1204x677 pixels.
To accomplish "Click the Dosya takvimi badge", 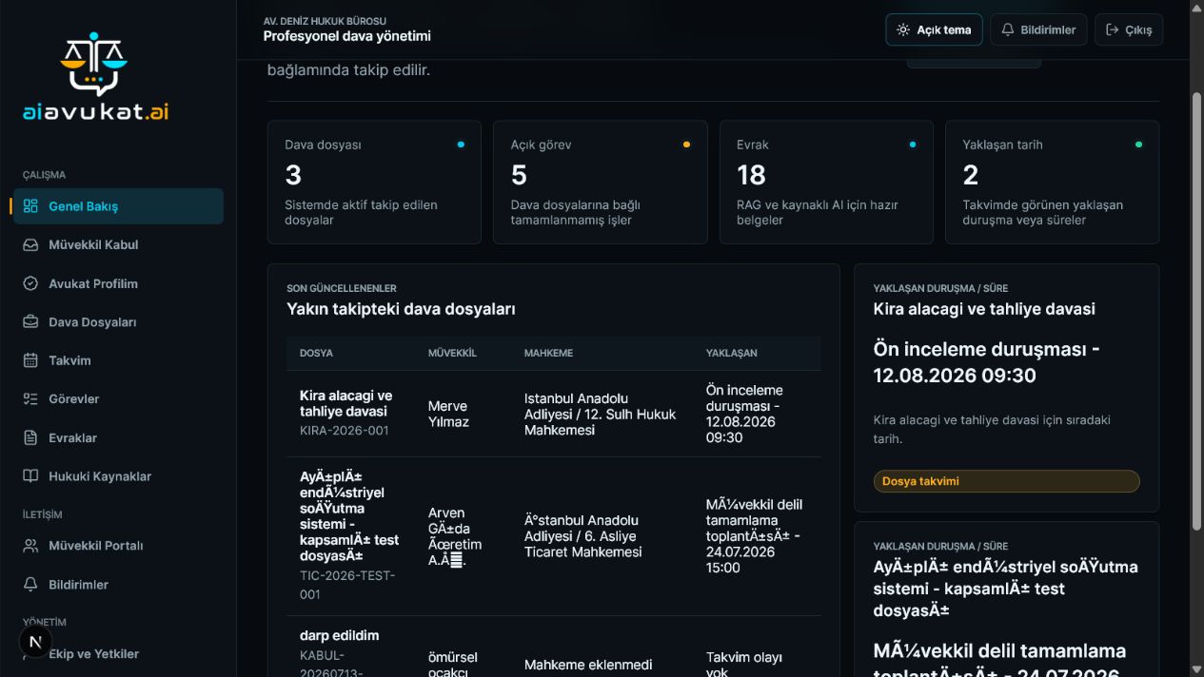I will click(x=1006, y=481).
